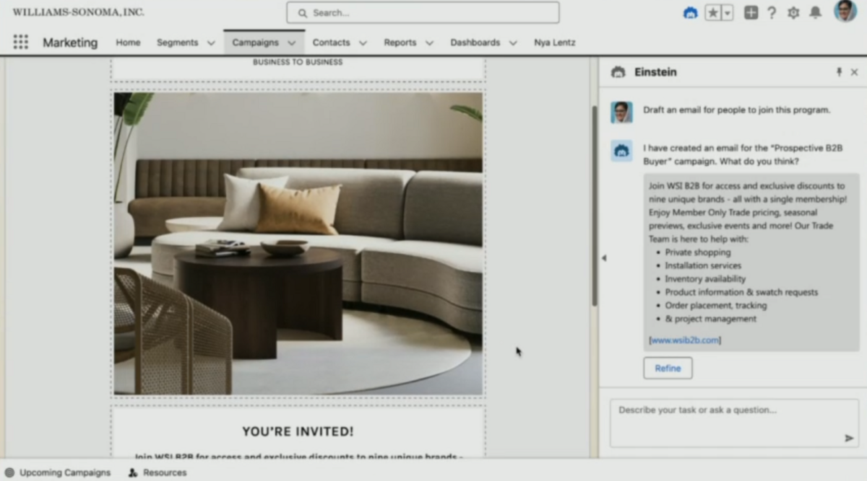Select the sofa hero image in email
867x481 pixels.
298,243
